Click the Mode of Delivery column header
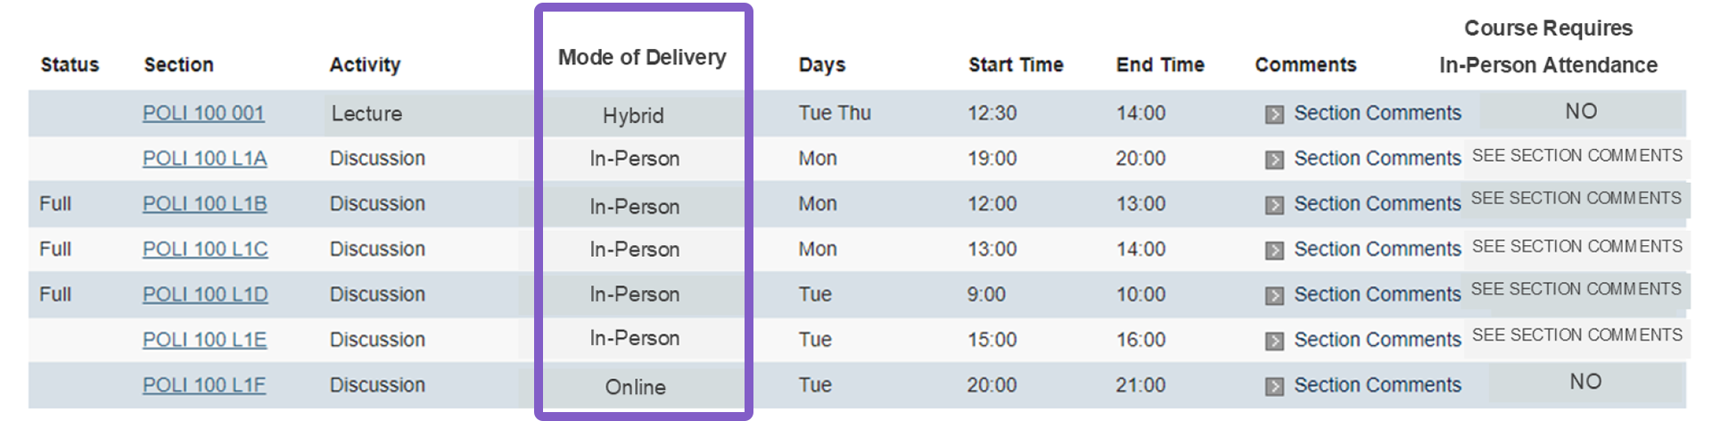Viewport: 1712px width, 421px height. pyautogui.click(x=642, y=57)
